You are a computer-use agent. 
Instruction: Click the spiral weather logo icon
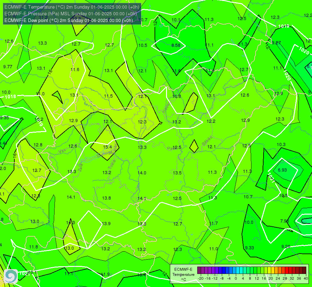11,276
